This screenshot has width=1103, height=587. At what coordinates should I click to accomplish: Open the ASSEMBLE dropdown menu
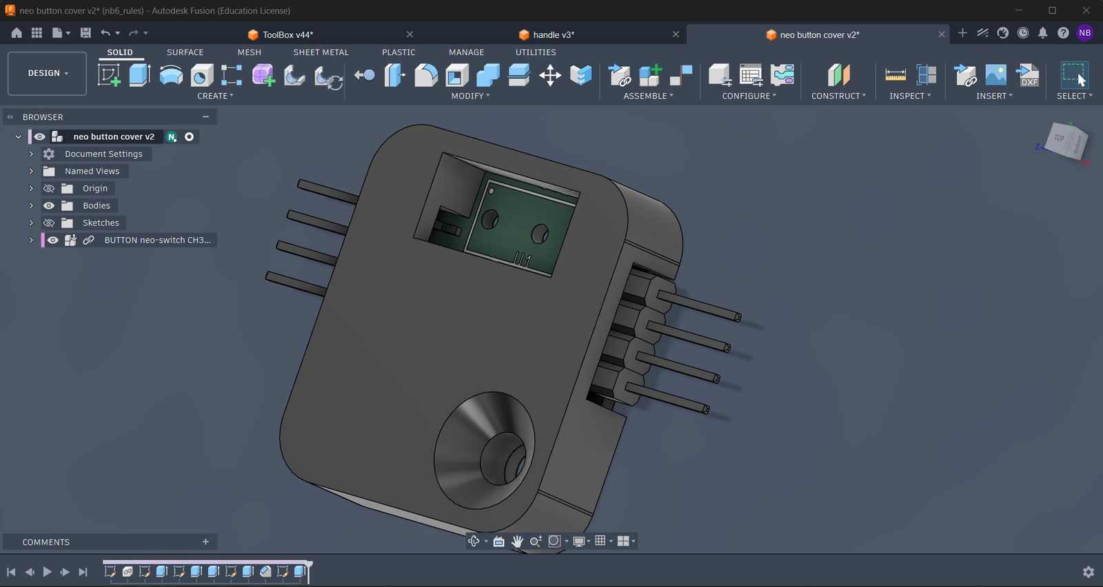coord(648,96)
